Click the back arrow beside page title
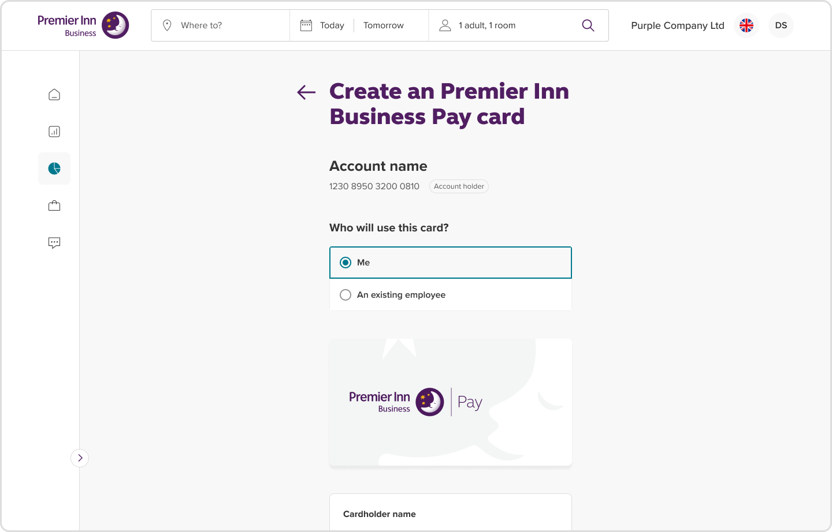Image resolution: width=832 pixels, height=532 pixels. (x=306, y=92)
